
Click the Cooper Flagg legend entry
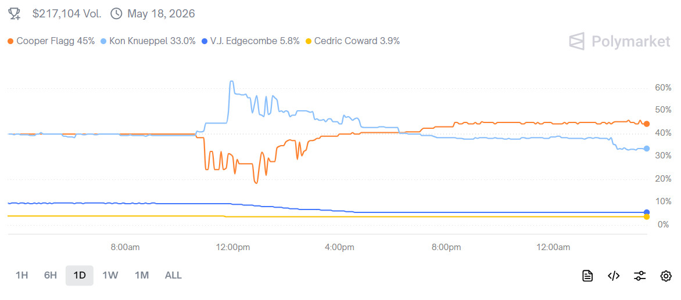point(55,41)
